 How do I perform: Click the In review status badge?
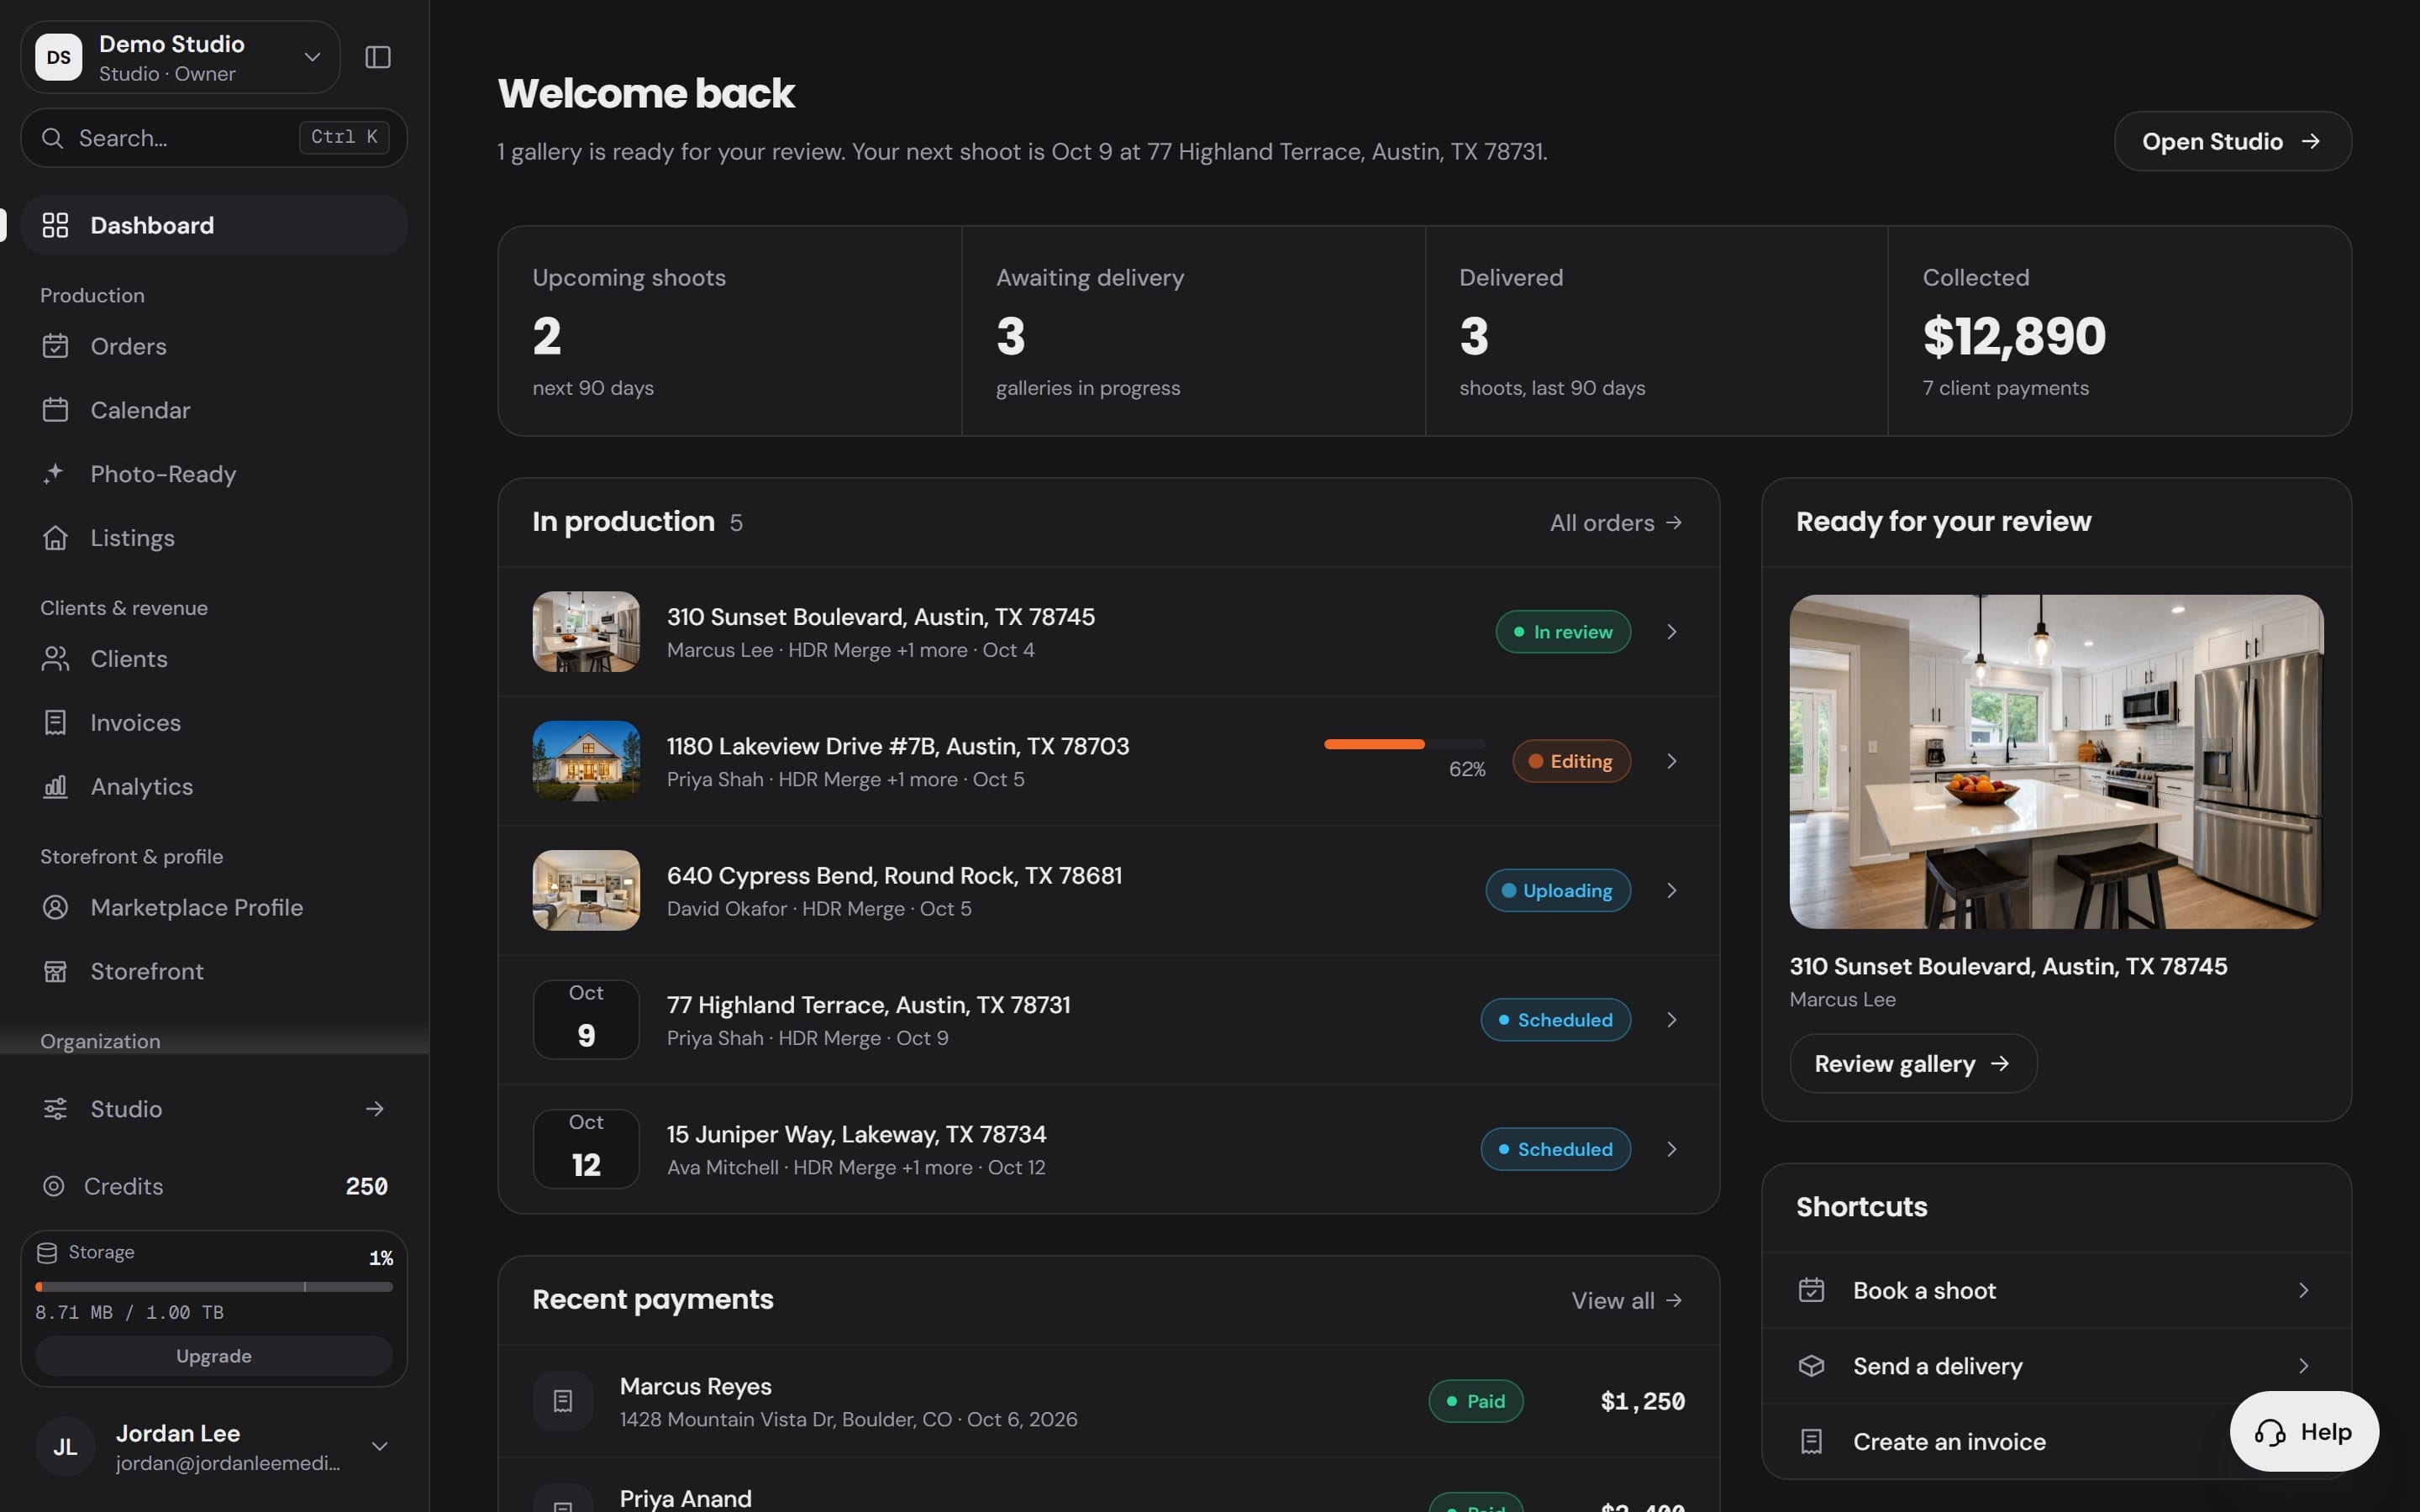[x=1563, y=632]
